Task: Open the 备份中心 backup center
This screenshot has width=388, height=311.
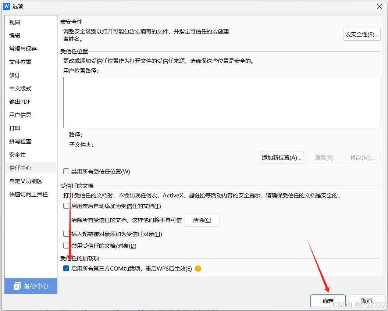Action: click(31, 286)
